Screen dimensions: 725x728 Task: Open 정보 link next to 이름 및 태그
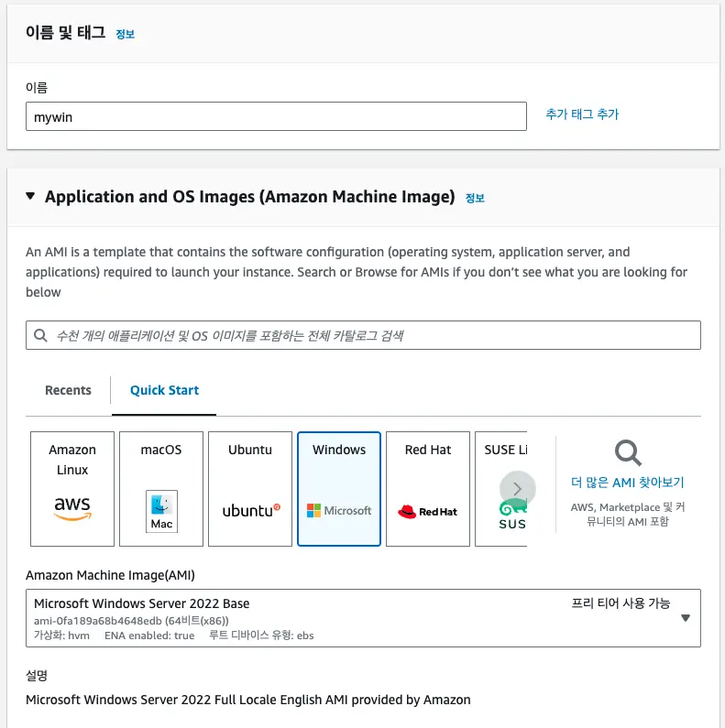tap(125, 34)
